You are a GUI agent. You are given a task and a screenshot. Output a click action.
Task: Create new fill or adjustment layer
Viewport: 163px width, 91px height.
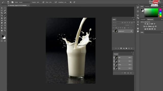click(124, 48)
